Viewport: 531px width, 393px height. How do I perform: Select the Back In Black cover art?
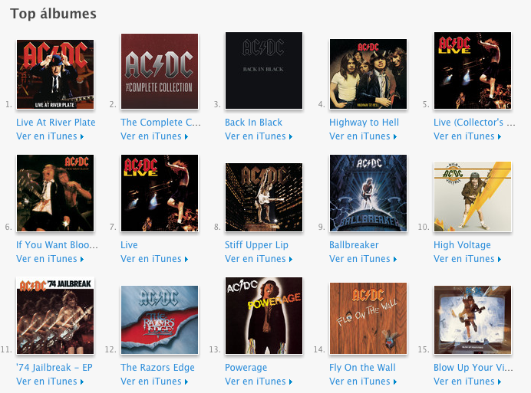point(264,70)
